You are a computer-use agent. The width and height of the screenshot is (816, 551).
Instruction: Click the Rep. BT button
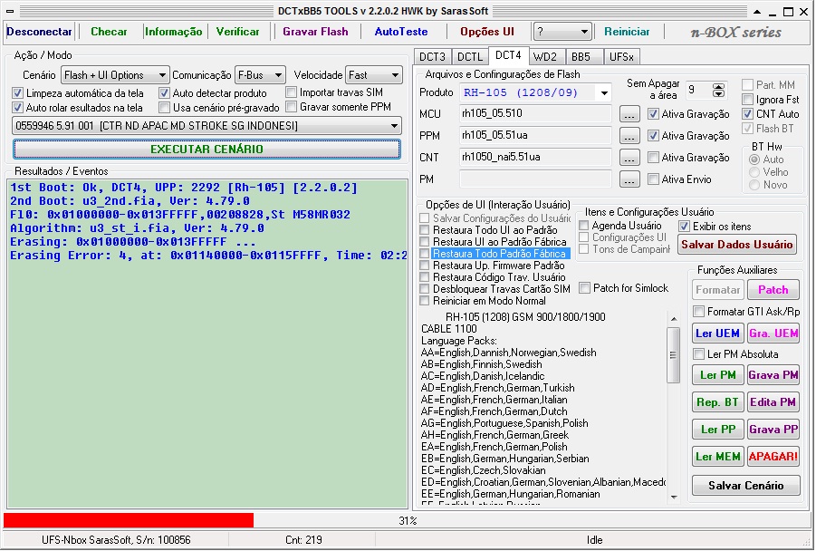[x=717, y=402]
